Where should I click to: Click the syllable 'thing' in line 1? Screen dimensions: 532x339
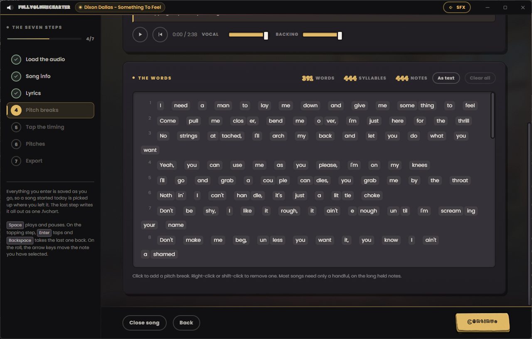pyautogui.click(x=427, y=105)
